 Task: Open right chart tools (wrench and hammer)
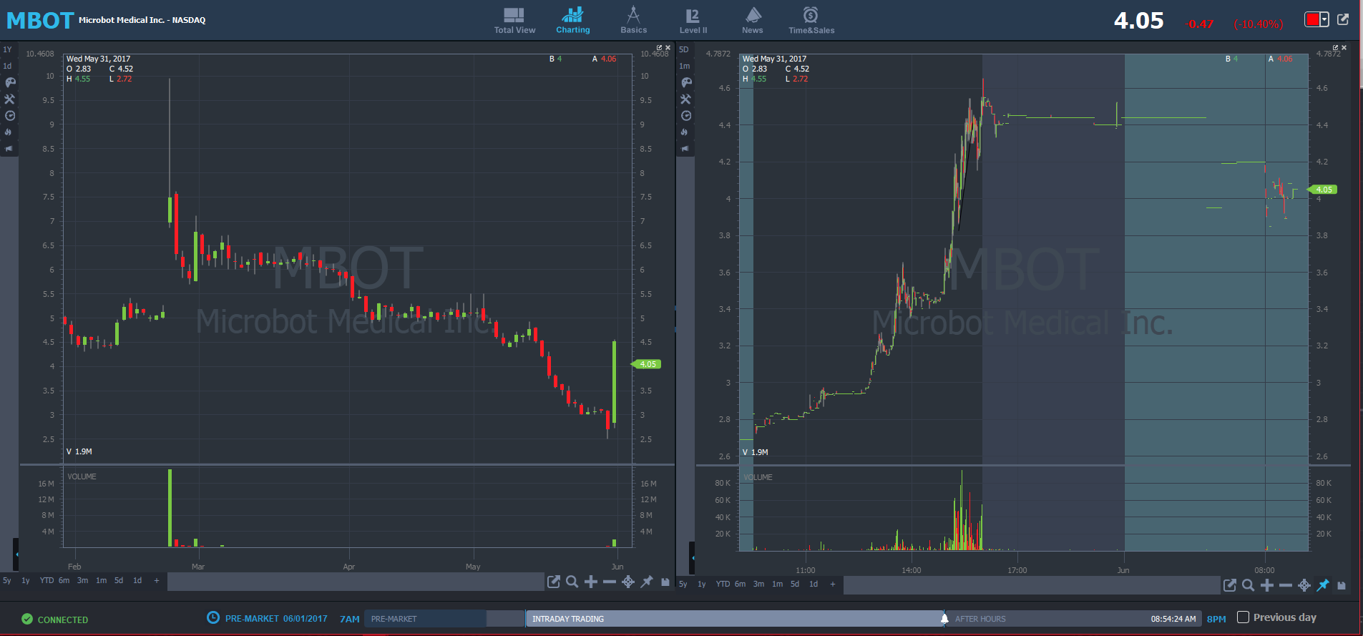(685, 99)
